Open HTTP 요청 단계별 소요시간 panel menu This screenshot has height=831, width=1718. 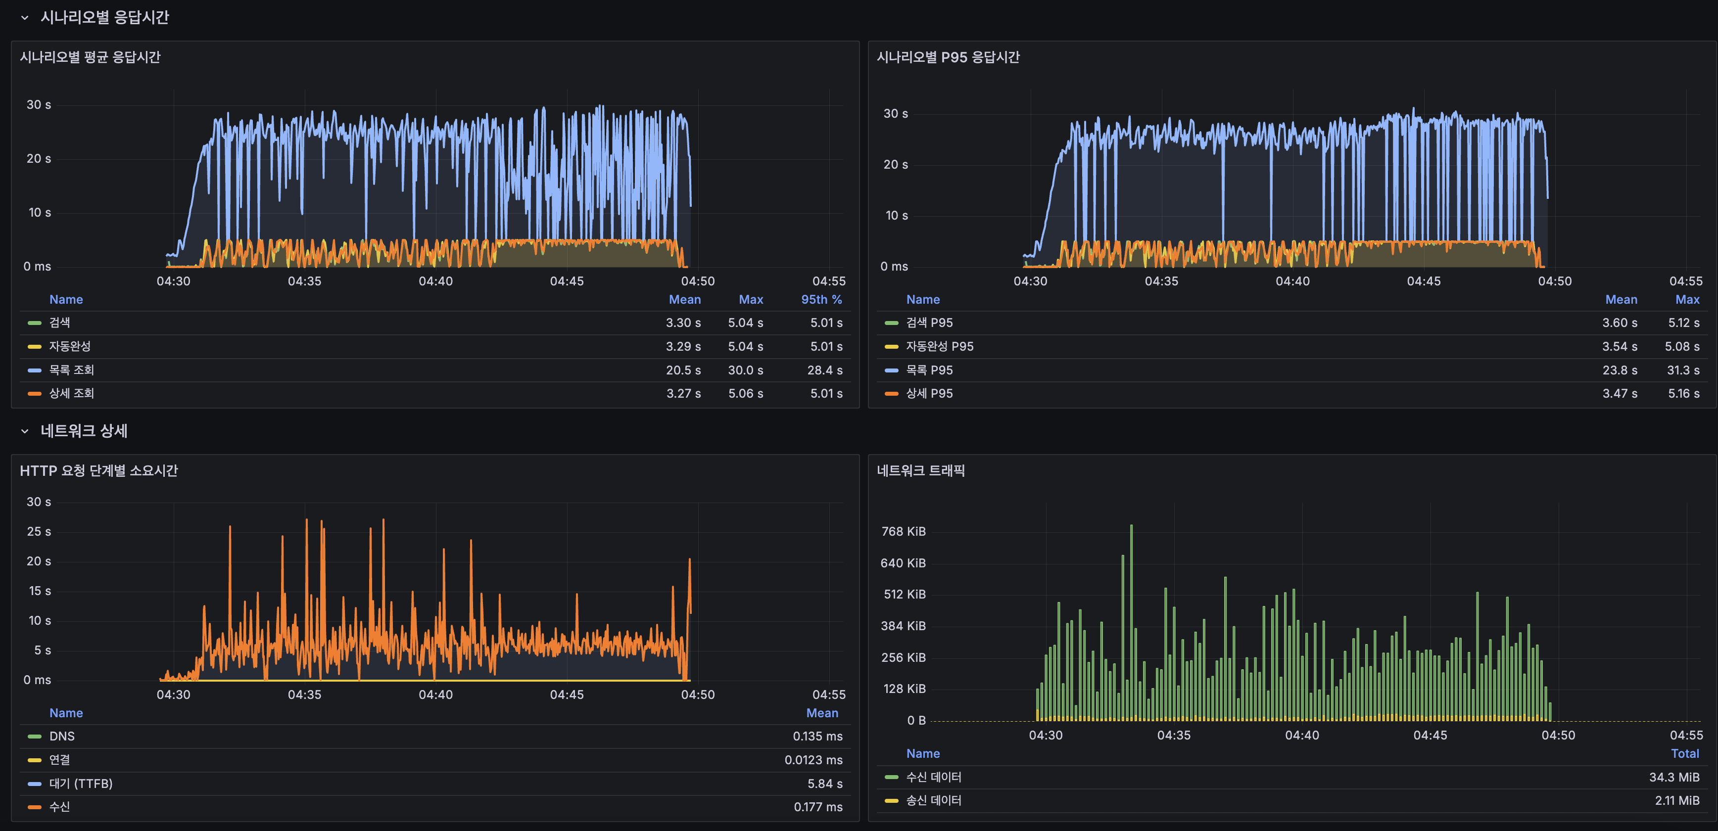click(98, 471)
